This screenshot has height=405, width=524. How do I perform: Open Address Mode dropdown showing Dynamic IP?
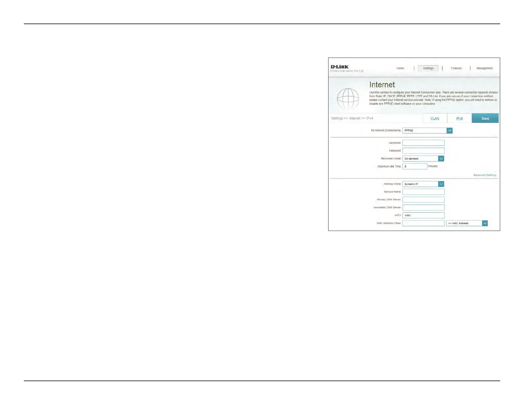[x=423, y=184]
